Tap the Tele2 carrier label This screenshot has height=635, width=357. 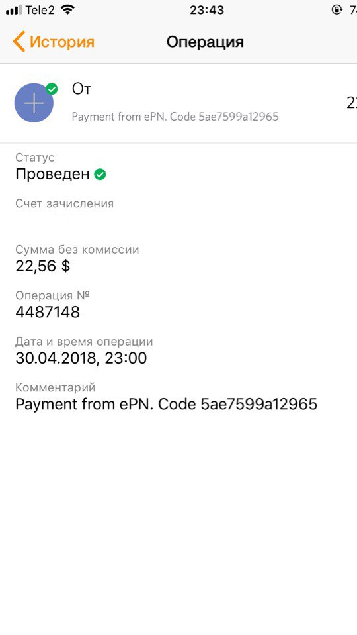click(40, 10)
